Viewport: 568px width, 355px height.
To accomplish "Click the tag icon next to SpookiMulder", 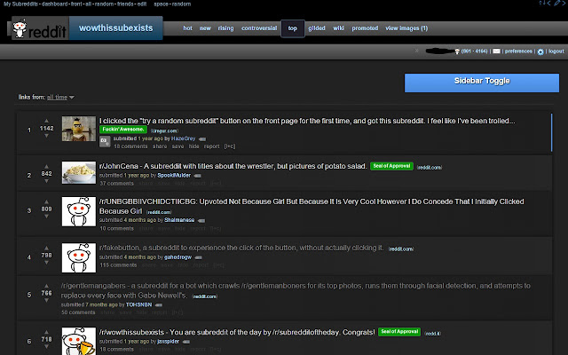I will pyautogui.click(x=197, y=176).
